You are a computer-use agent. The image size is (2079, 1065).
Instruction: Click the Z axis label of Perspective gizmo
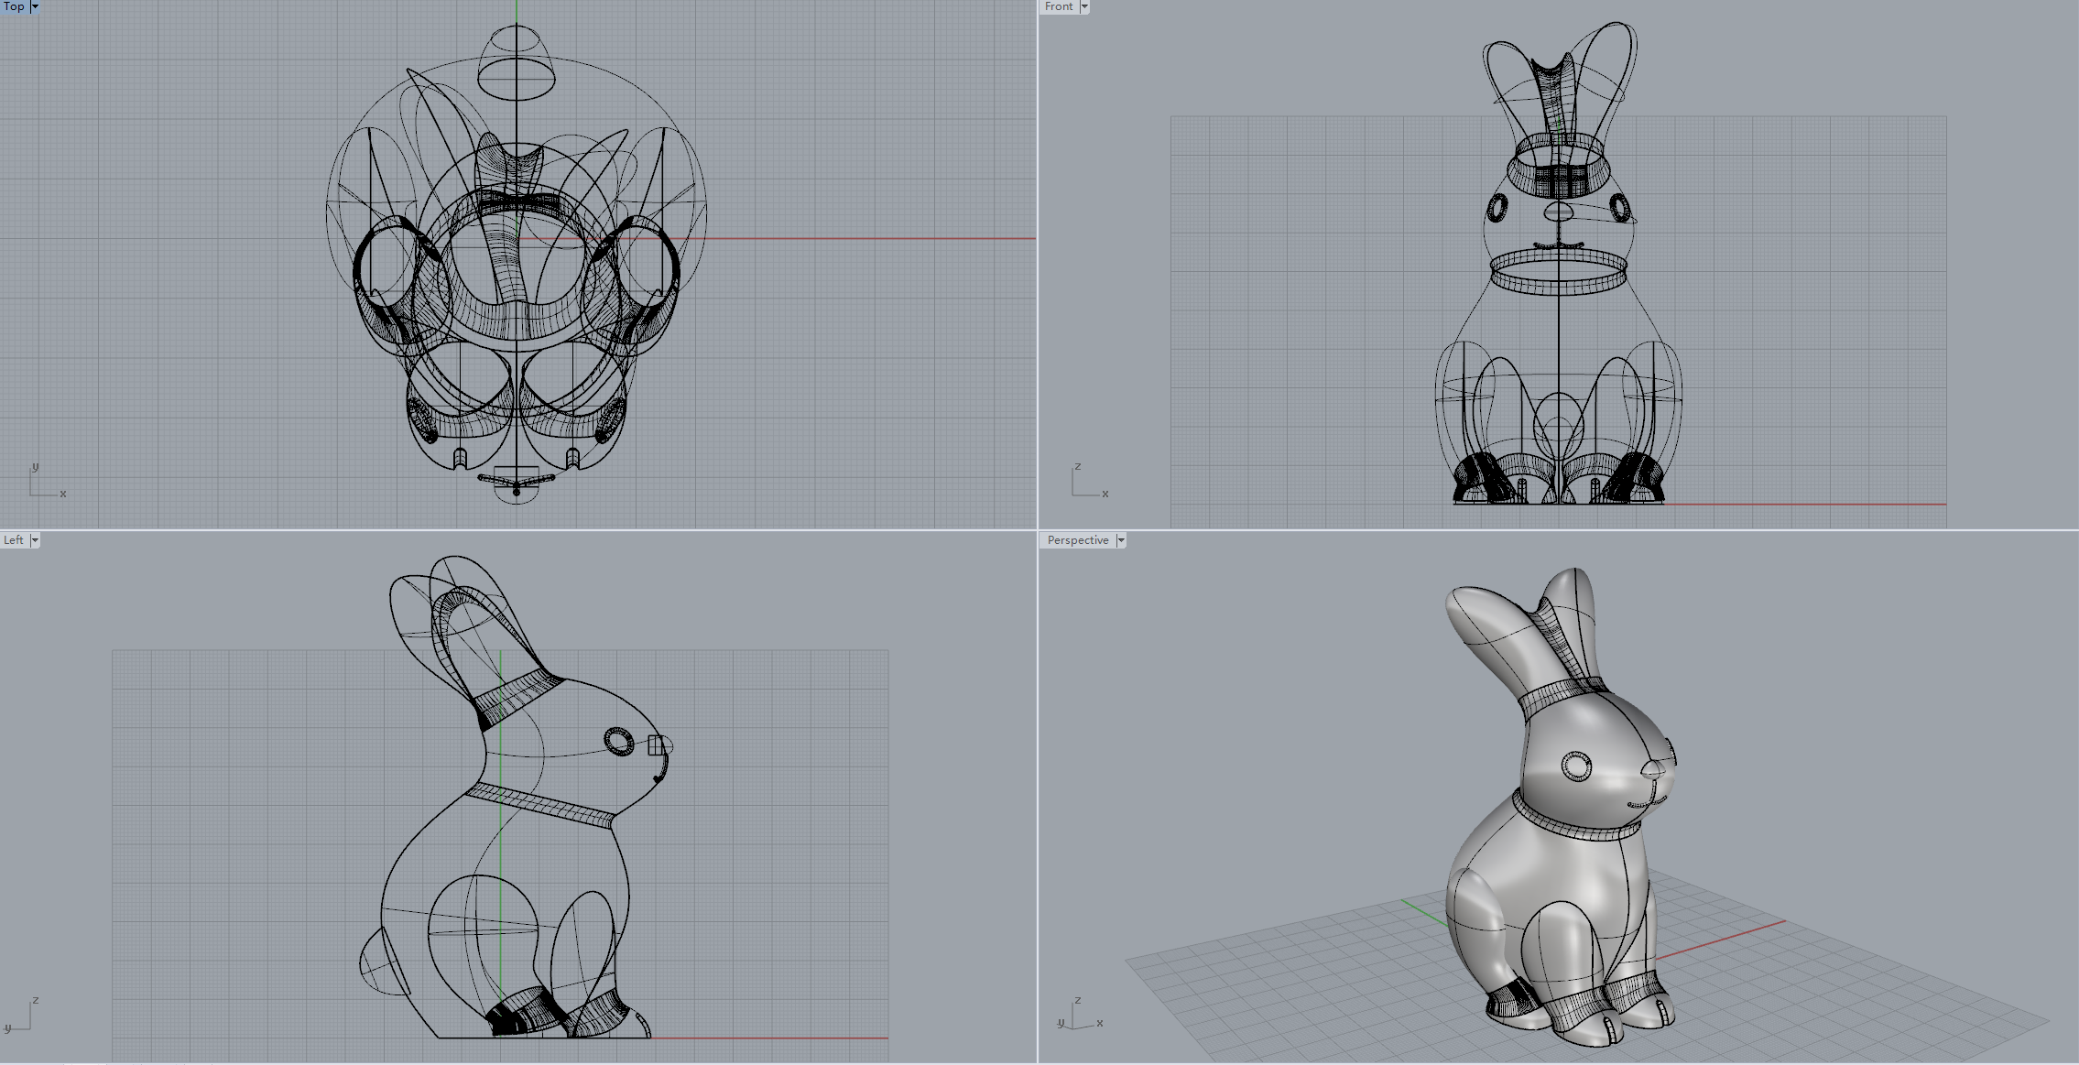[x=1079, y=999]
